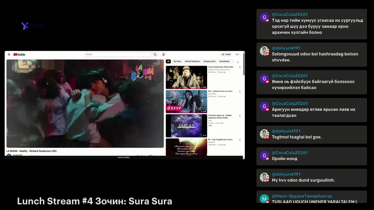Click chat message 'My hvv odoo dund surguuliinh.'
The height and width of the screenshot is (210, 374).
click(x=304, y=180)
